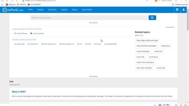Open 'free imo windows 8.1' related search
Screen dimensions: 189x106
pyautogui.click(x=48, y=44)
